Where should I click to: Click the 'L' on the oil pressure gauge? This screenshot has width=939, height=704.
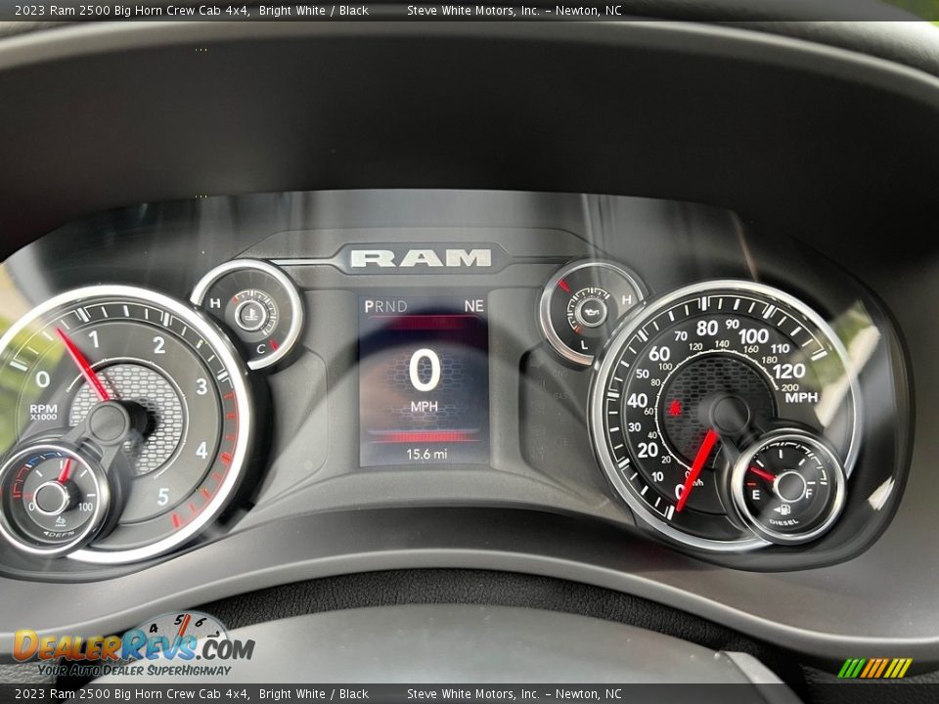[x=584, y=345]
